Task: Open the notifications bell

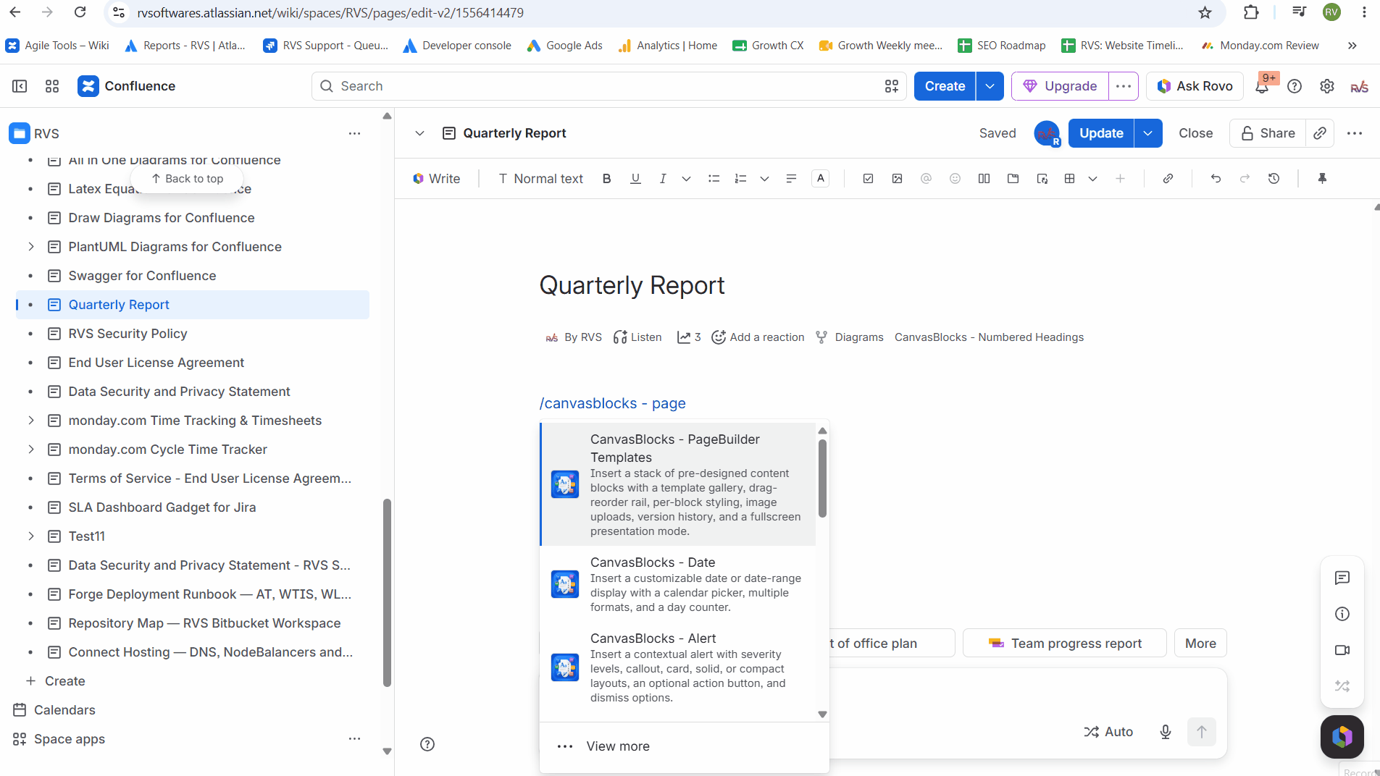Action: [1262, 86]
